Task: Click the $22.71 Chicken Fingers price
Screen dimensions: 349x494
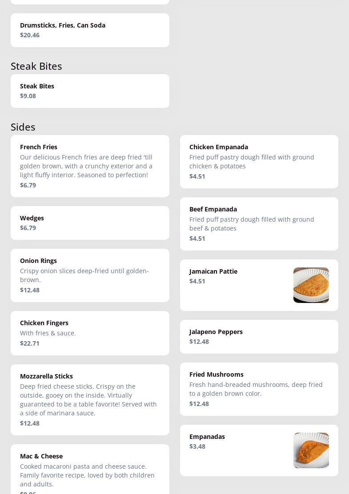Action: (30, 343)
